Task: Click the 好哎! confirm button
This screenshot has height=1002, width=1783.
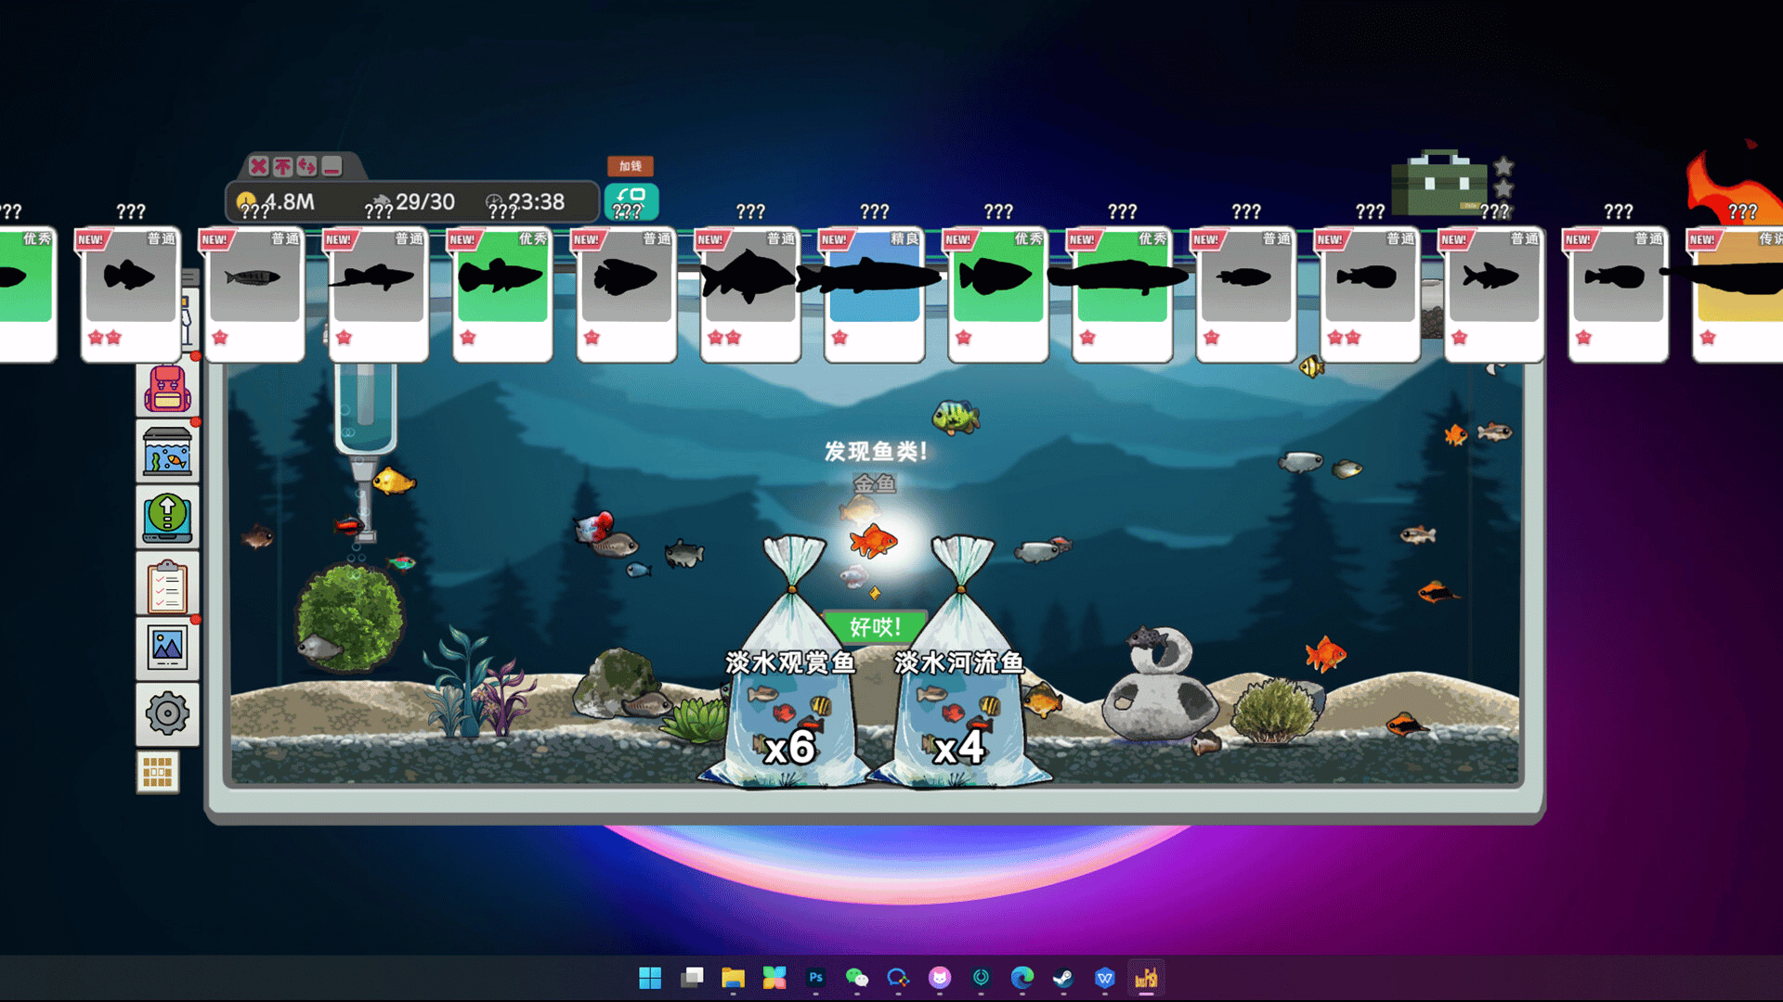Action: point(874,627)
